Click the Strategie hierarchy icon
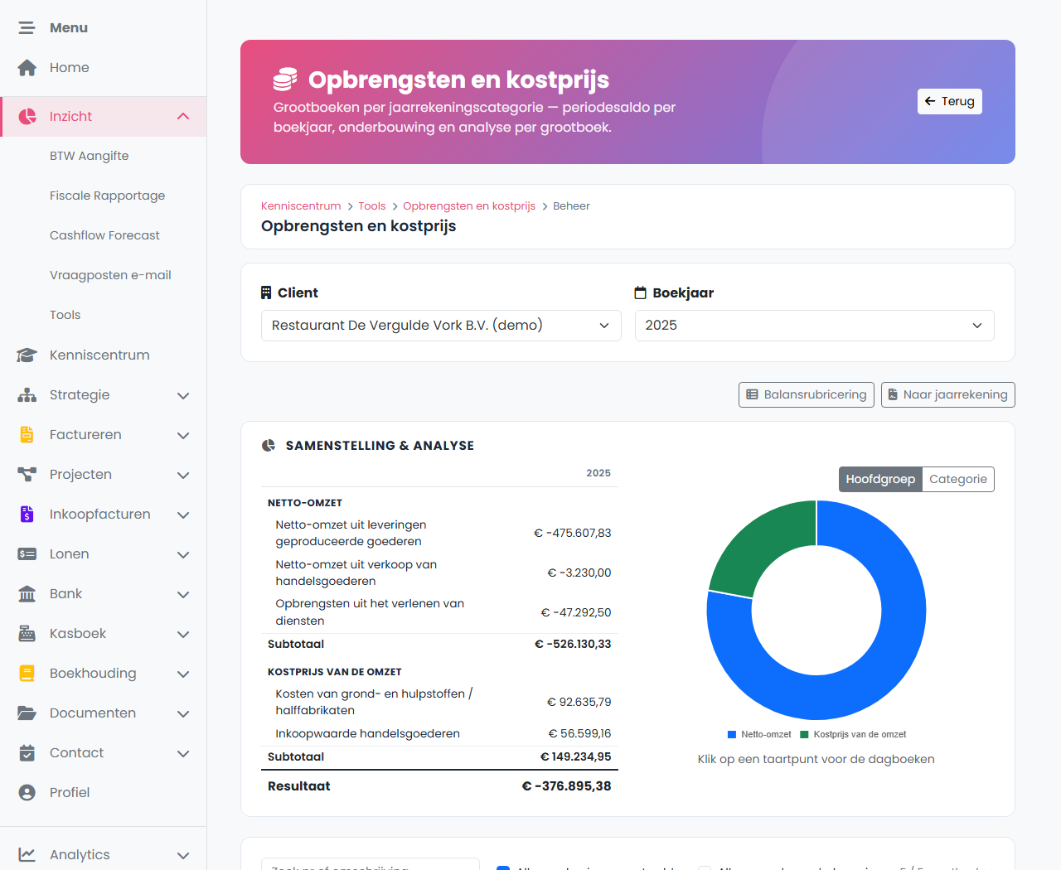 (x=27, y=395)
